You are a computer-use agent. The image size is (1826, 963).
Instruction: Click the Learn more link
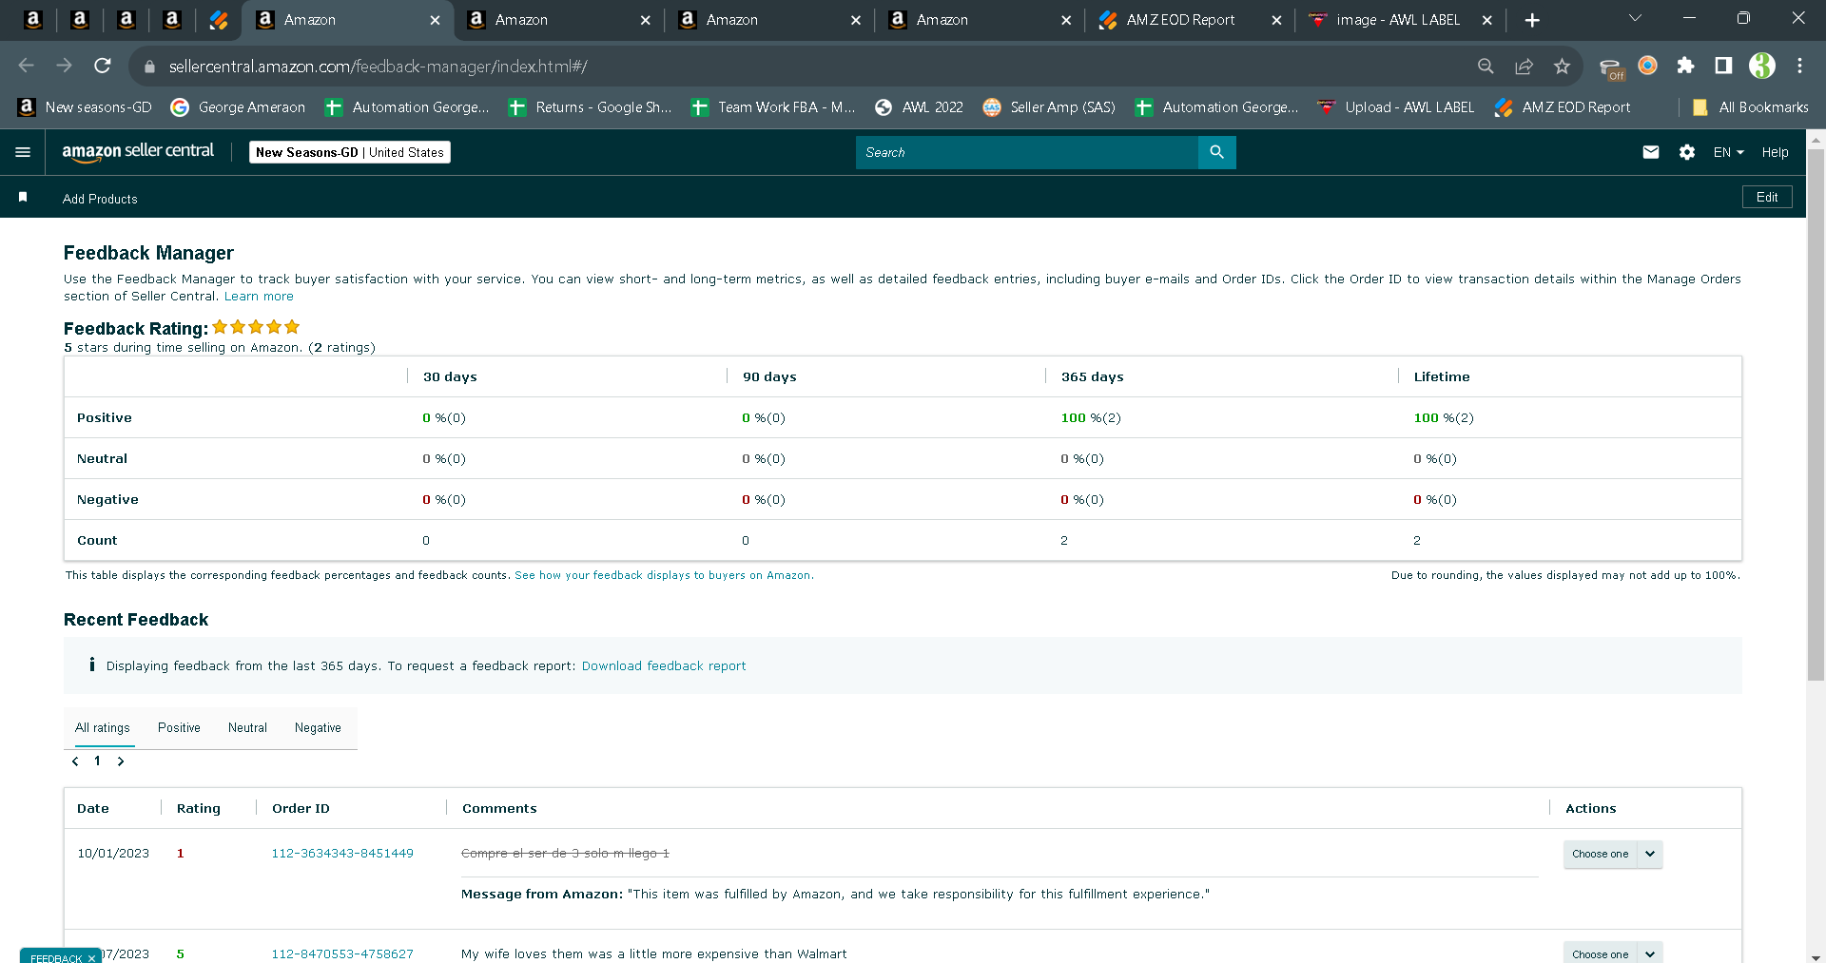pos(259,297)
